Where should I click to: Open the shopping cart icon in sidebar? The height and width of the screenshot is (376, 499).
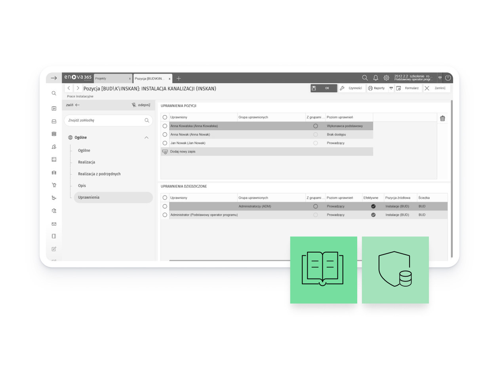(54, 185)
